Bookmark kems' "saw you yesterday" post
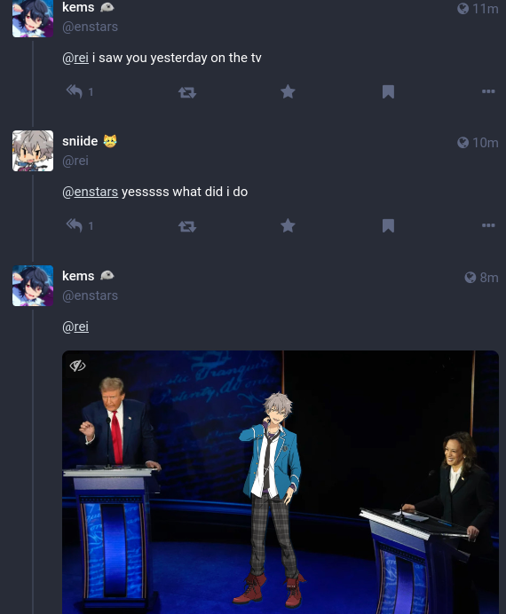506x614 pixels. pyautogui.click(x=388, y=91)
